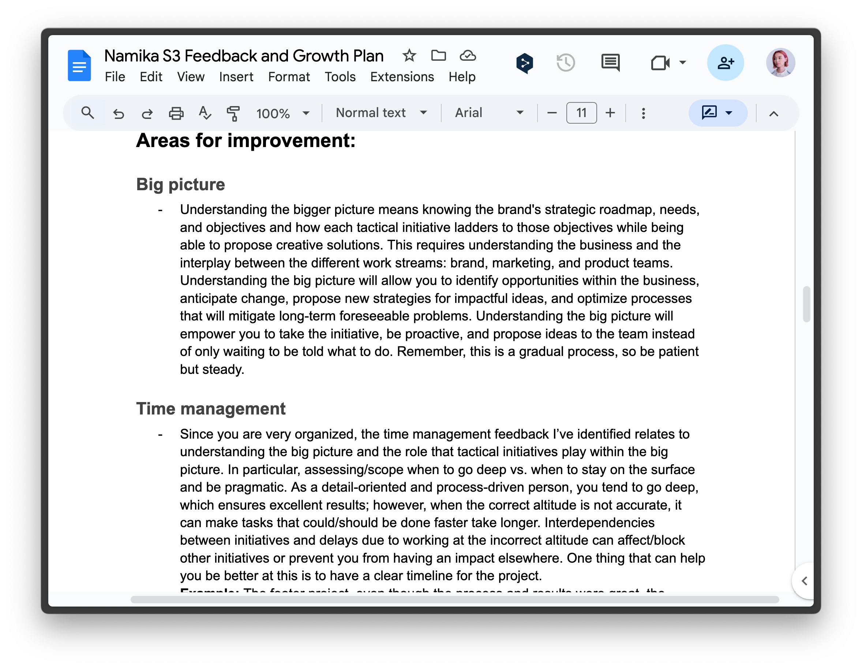
Task: Open the Google account avatar
Action: click(x=780, y=63)
